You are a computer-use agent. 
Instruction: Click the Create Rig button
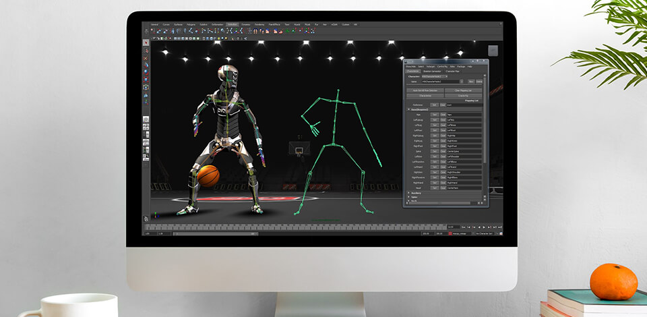pos(463,96)
